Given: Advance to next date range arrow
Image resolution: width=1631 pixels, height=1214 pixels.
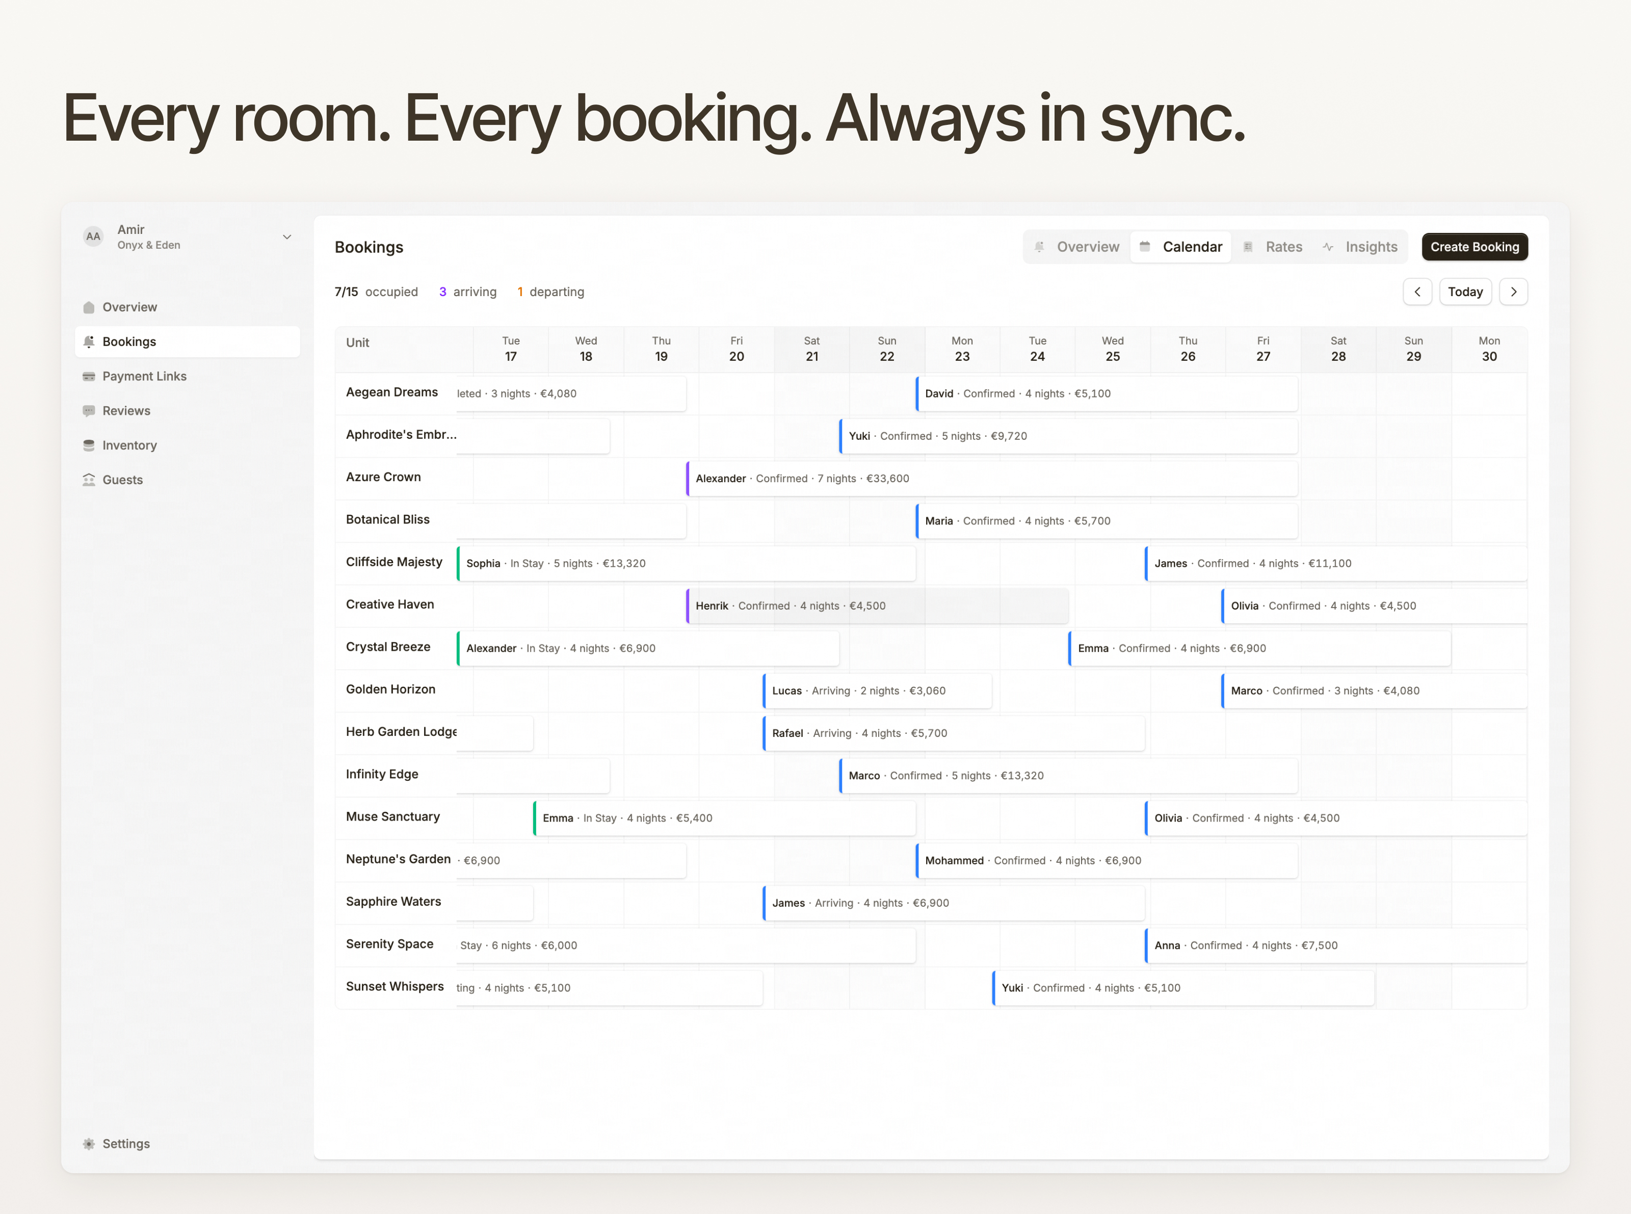Looking at the screenshot, I should pos(1513,292).
